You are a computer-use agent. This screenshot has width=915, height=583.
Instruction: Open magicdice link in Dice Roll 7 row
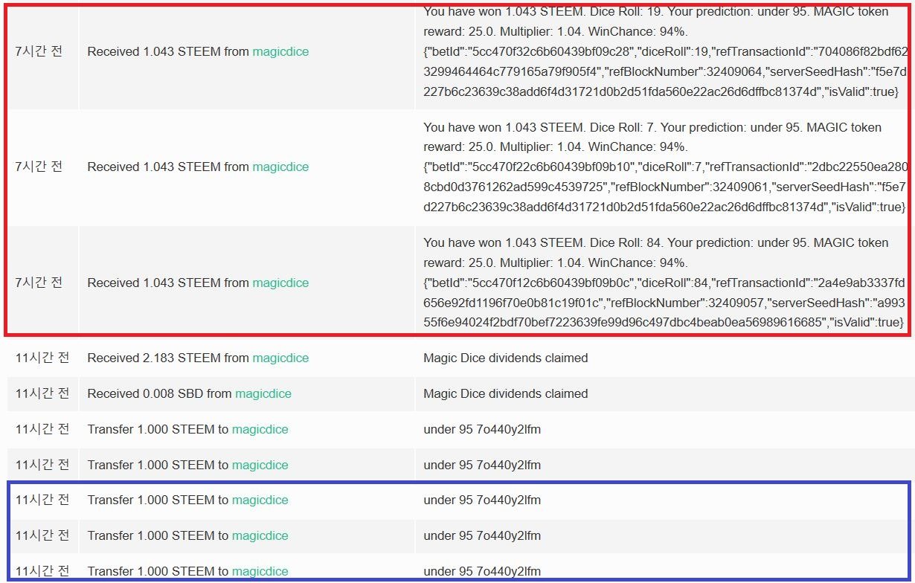280,167
